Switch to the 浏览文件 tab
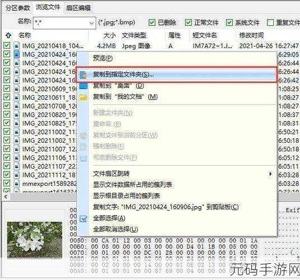This screenshot has height=280, width=300. coord(48,7)
